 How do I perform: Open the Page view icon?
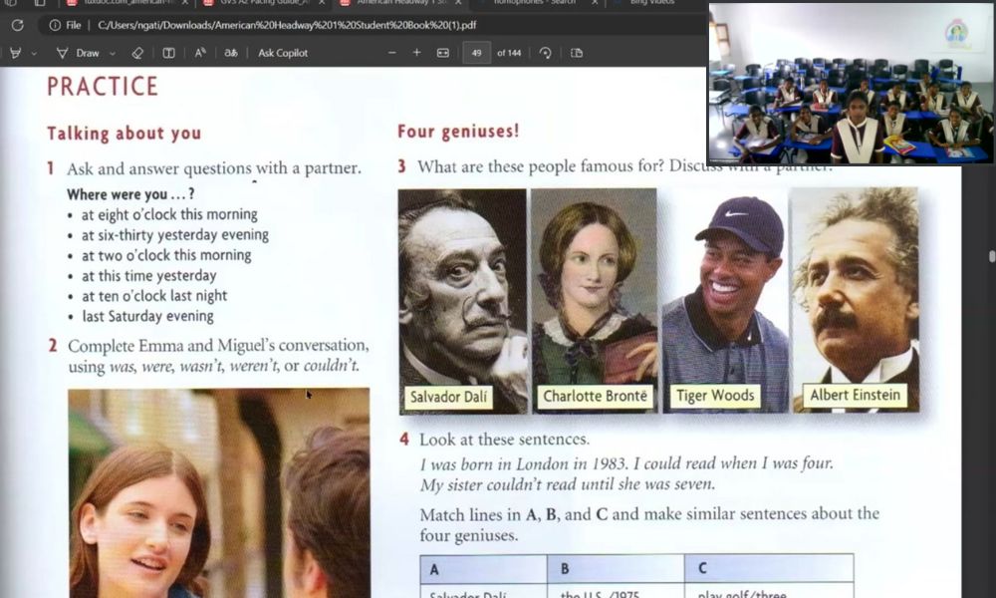pos(577,53)
